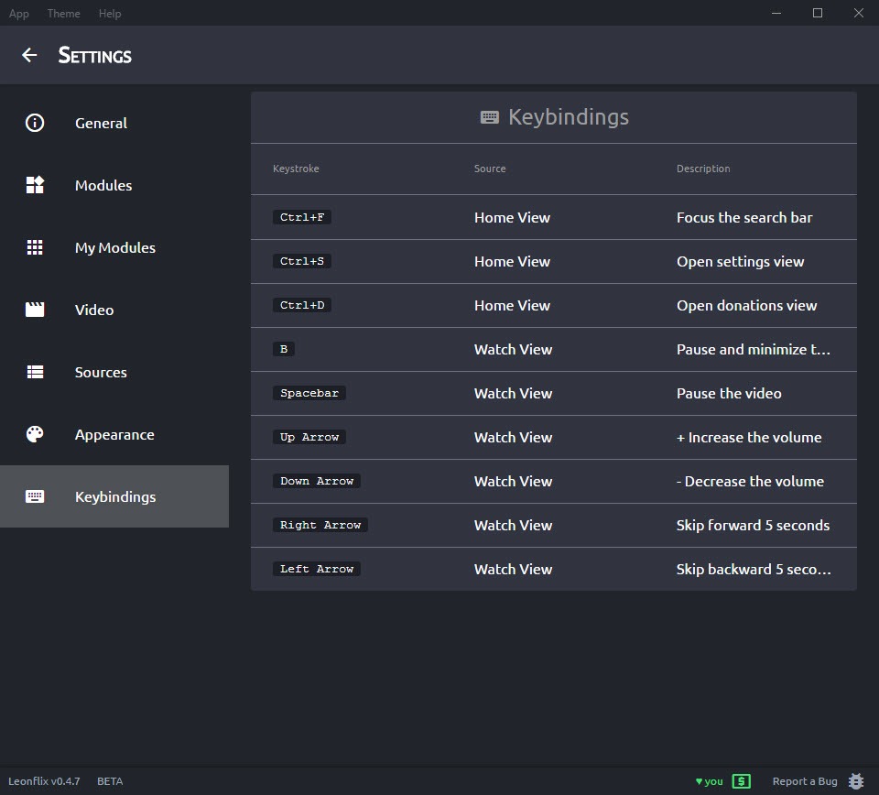Click the Left Arrow keystroke badge

point(317,569)
